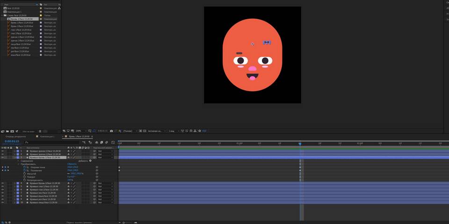Viewport: 449px width, 224px height.
Task: Click the stopwatch icon for Положение
Action: [x=24, y=171]
